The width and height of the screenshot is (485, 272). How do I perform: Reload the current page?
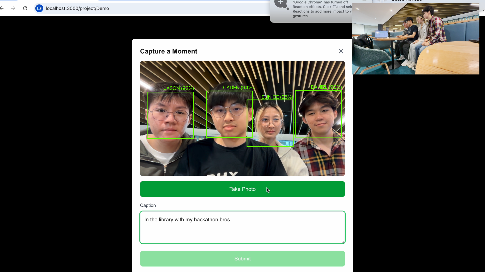coord(25,8)
